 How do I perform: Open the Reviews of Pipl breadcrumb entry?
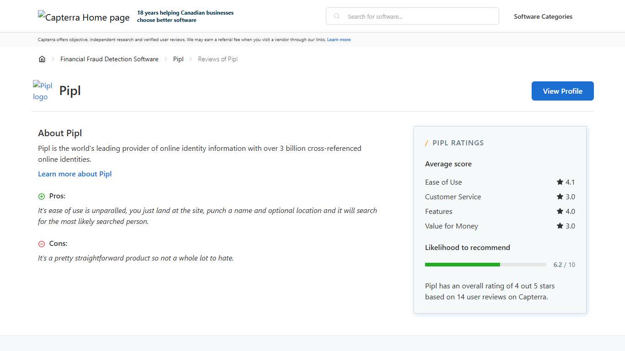click(x=217, y=59)
